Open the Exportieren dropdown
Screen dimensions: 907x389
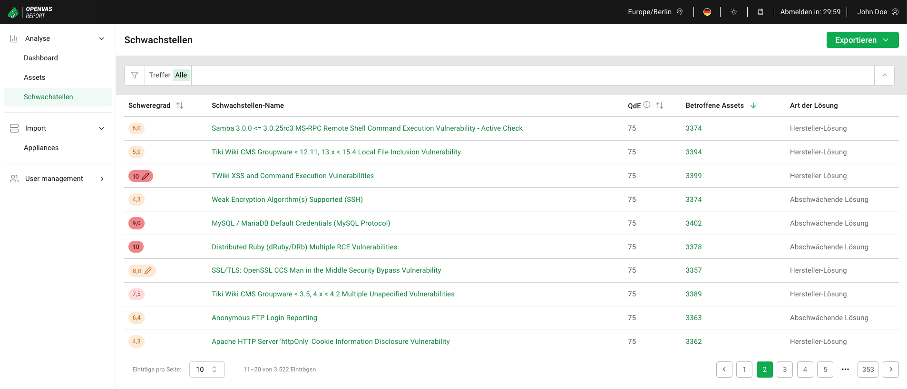[x=862, y=40]
